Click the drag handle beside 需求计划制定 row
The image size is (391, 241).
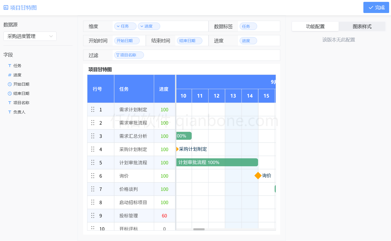(93, 109)
